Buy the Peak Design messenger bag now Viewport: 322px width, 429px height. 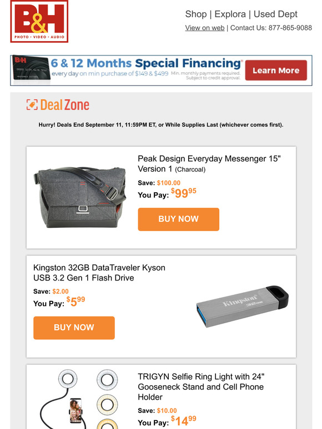point(178,219)
